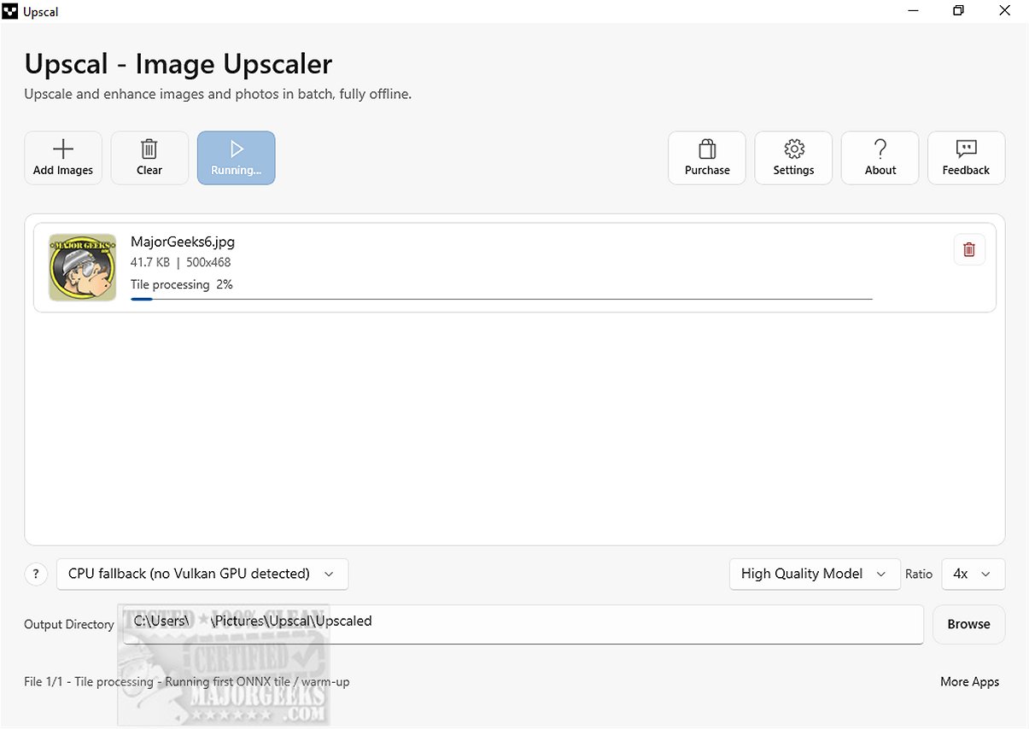Open the 4x Ratio dropdown

[973, 574]
